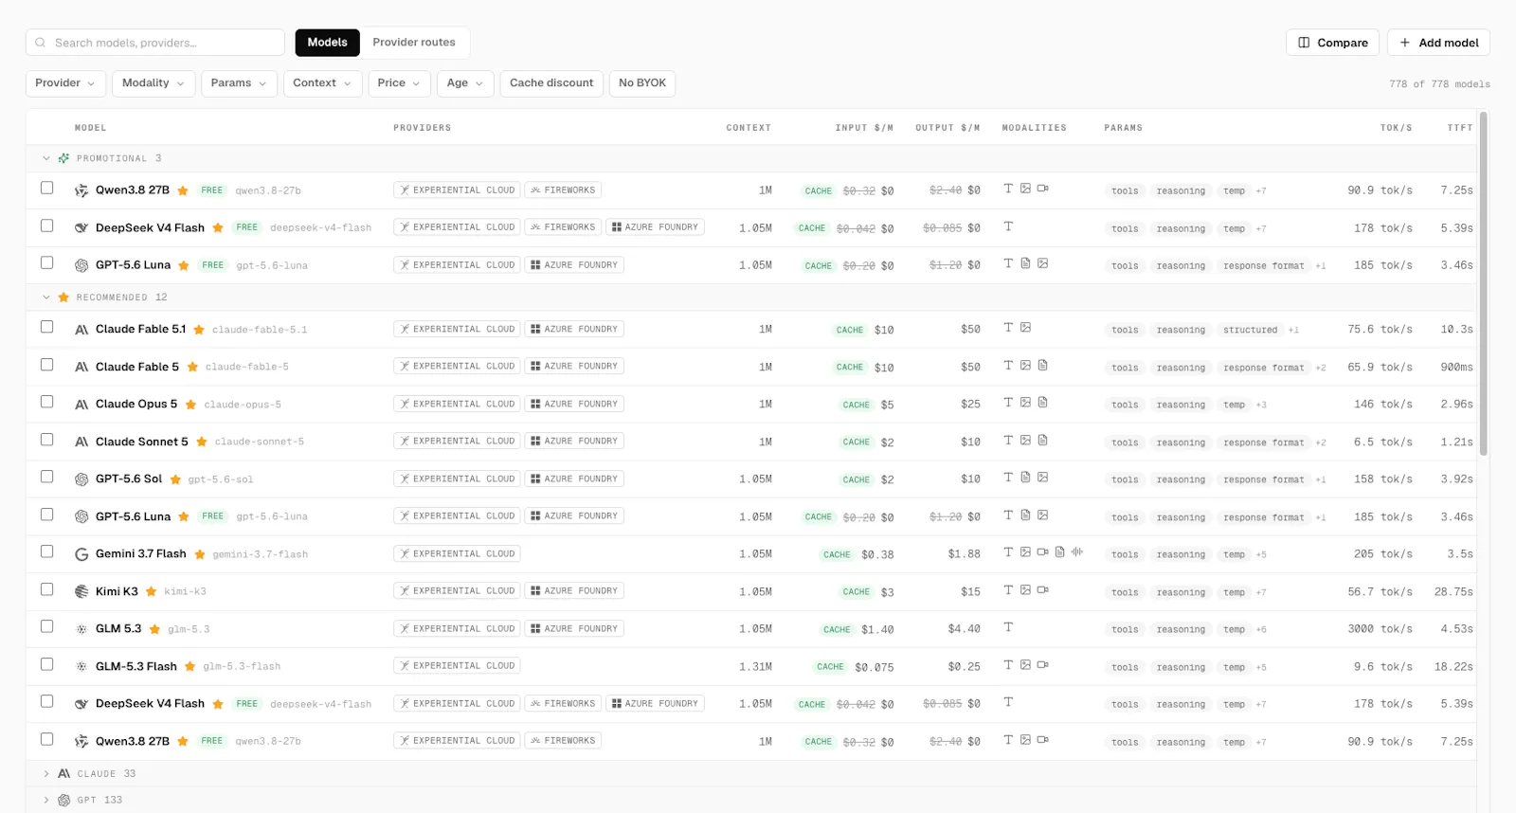Click the Google logo next to Gemini 3.7 Flash
1516x813 pixels.
[81, 554]
